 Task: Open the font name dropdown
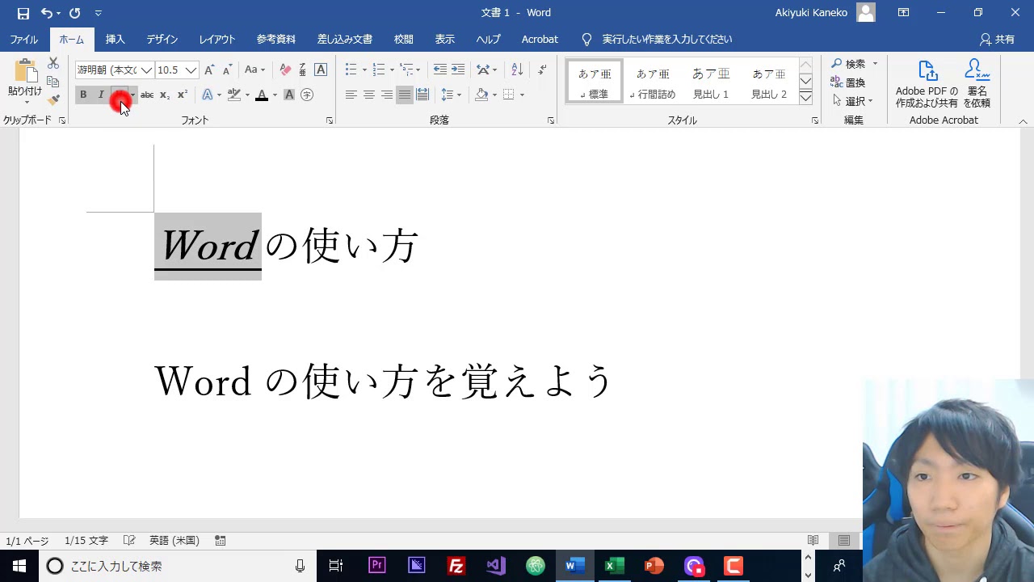click(x=147, y=70)
